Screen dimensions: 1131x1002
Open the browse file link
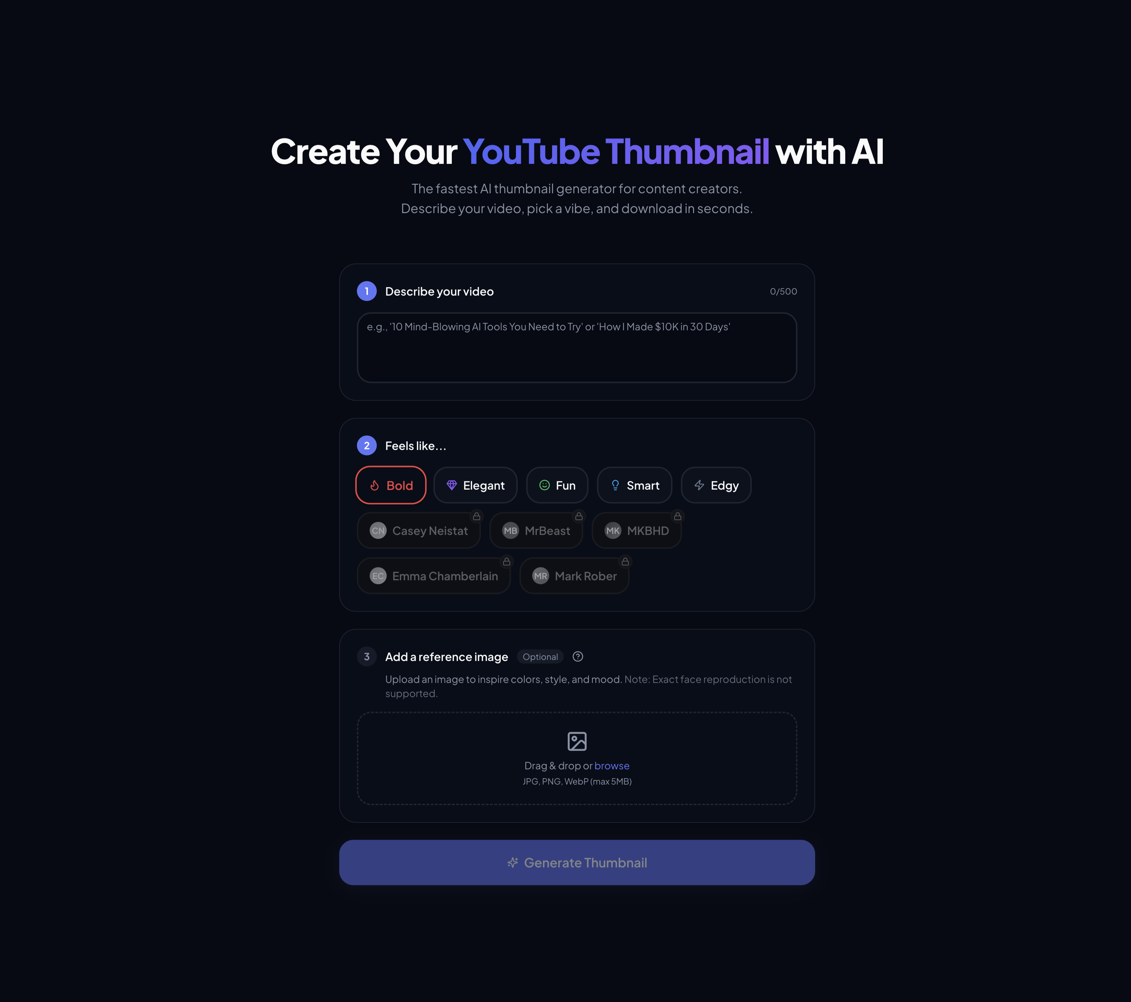pos(612,766)
